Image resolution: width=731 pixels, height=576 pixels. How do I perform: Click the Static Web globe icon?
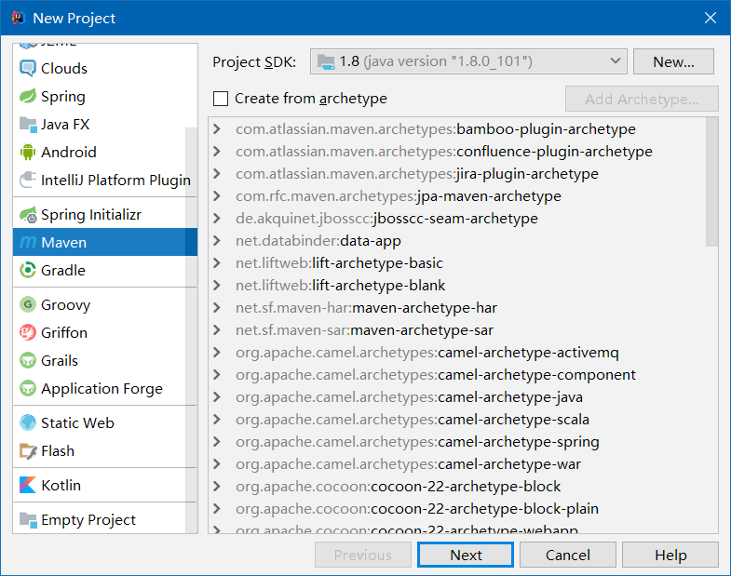28,422
